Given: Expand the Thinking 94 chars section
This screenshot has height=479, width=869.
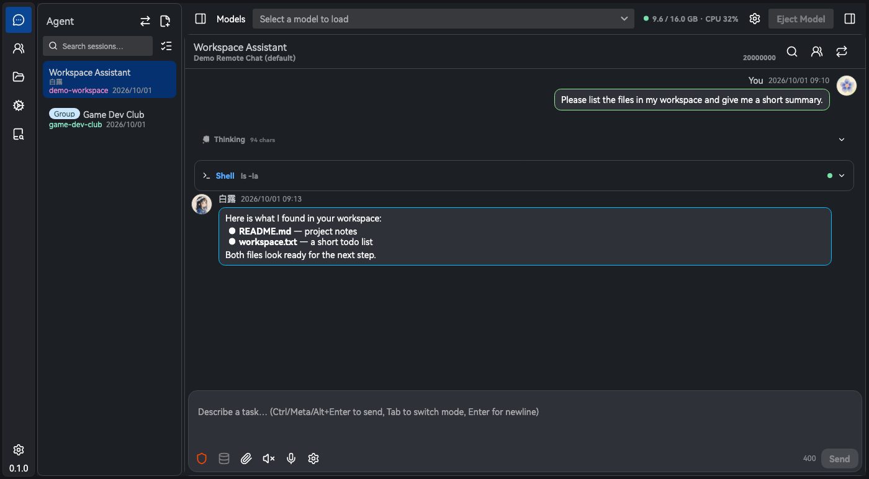Looking at the screenshot, I should 524,140.
